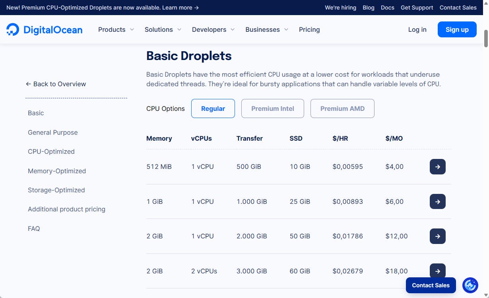This screenshot has width=489, height=298.
Task: Click the 60 GiB SSD cell
Action: click(300, 271)
